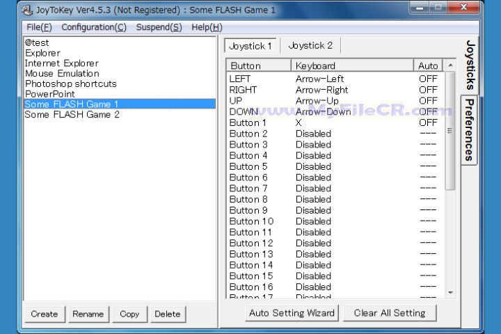The image size is (501, 334).
Task: Select the Button 1 row mapped to X
Action: point(335,122)
